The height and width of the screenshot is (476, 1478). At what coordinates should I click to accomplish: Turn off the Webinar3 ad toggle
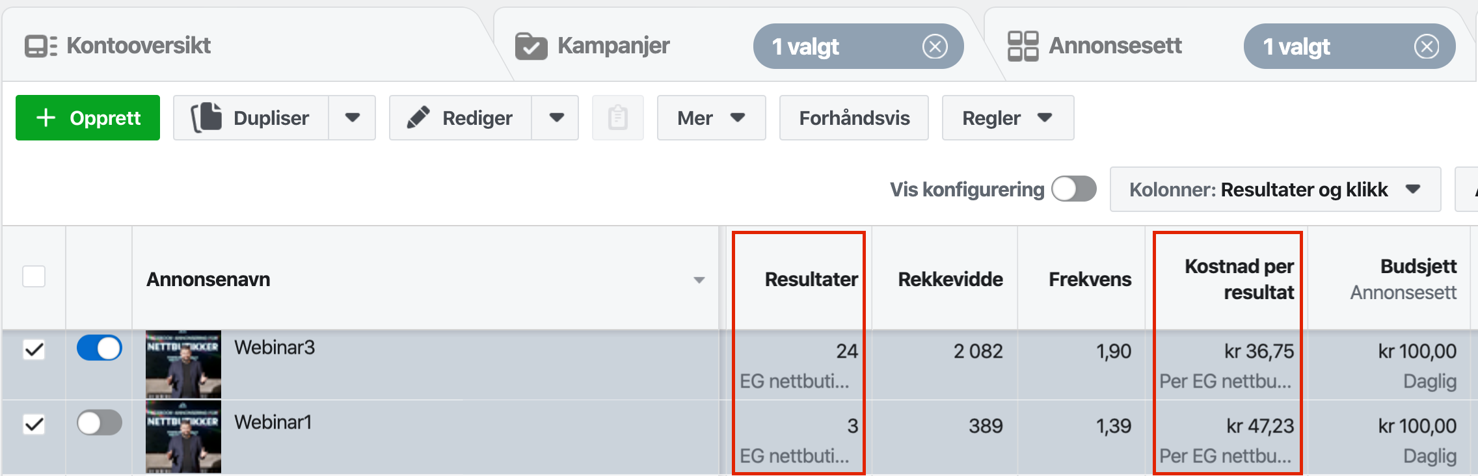(100, 348)
